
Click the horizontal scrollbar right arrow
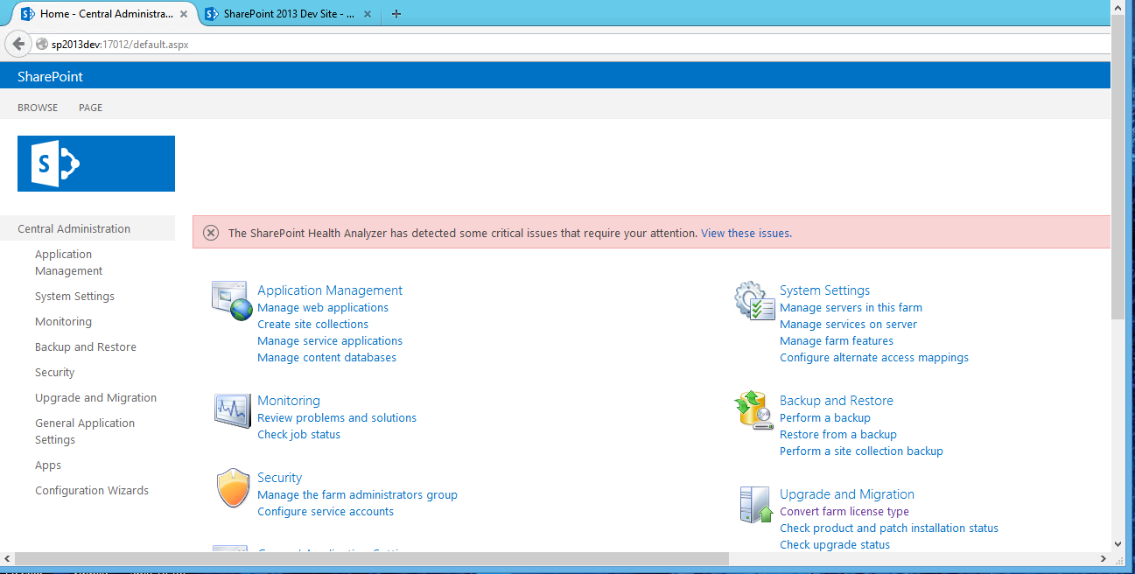pyautogui.click(x=1103, y=558)
